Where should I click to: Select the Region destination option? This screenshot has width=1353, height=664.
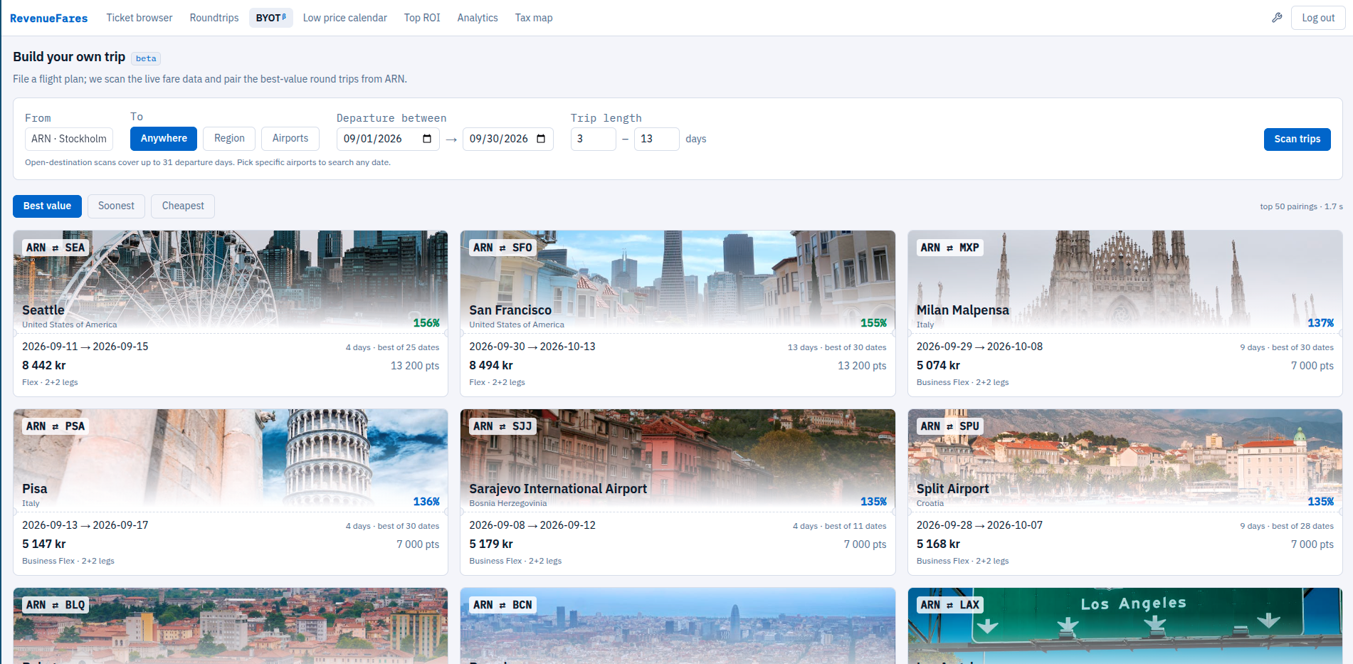229,139
